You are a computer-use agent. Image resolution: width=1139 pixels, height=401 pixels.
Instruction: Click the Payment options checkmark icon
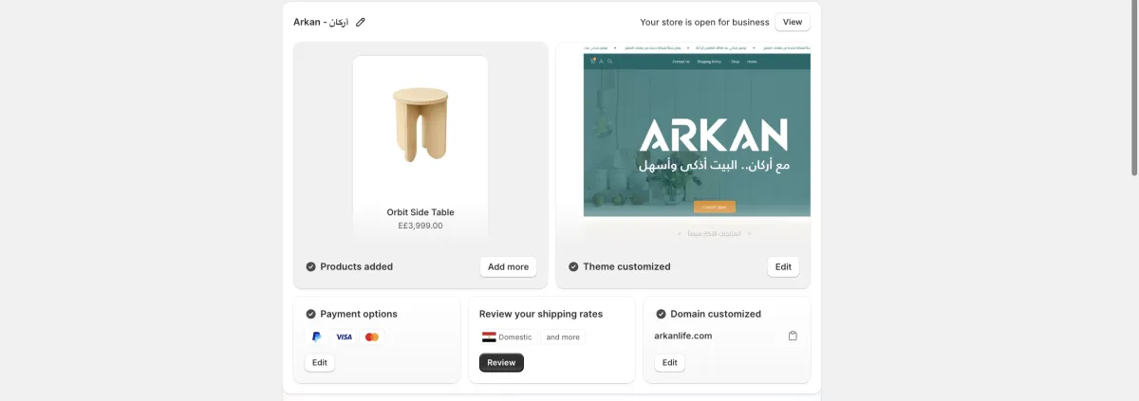pos(310,314)
